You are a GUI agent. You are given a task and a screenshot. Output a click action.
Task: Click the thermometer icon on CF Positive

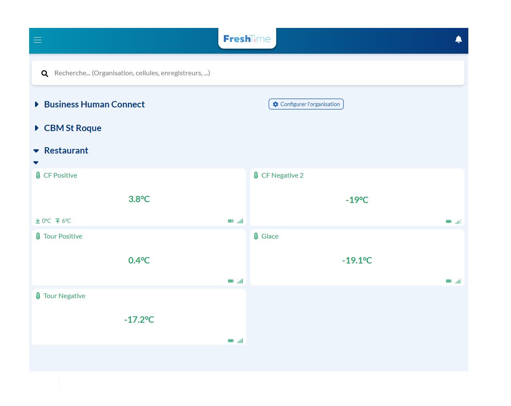pyautogui.click(x=38, y=176)
